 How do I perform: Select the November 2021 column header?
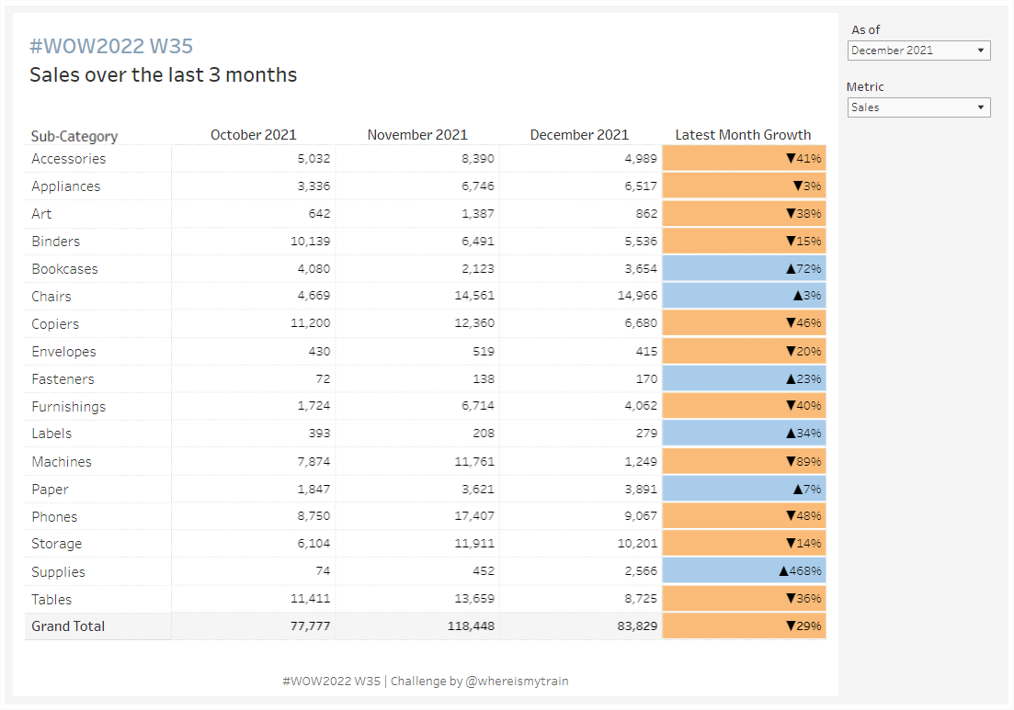[417, 134]
